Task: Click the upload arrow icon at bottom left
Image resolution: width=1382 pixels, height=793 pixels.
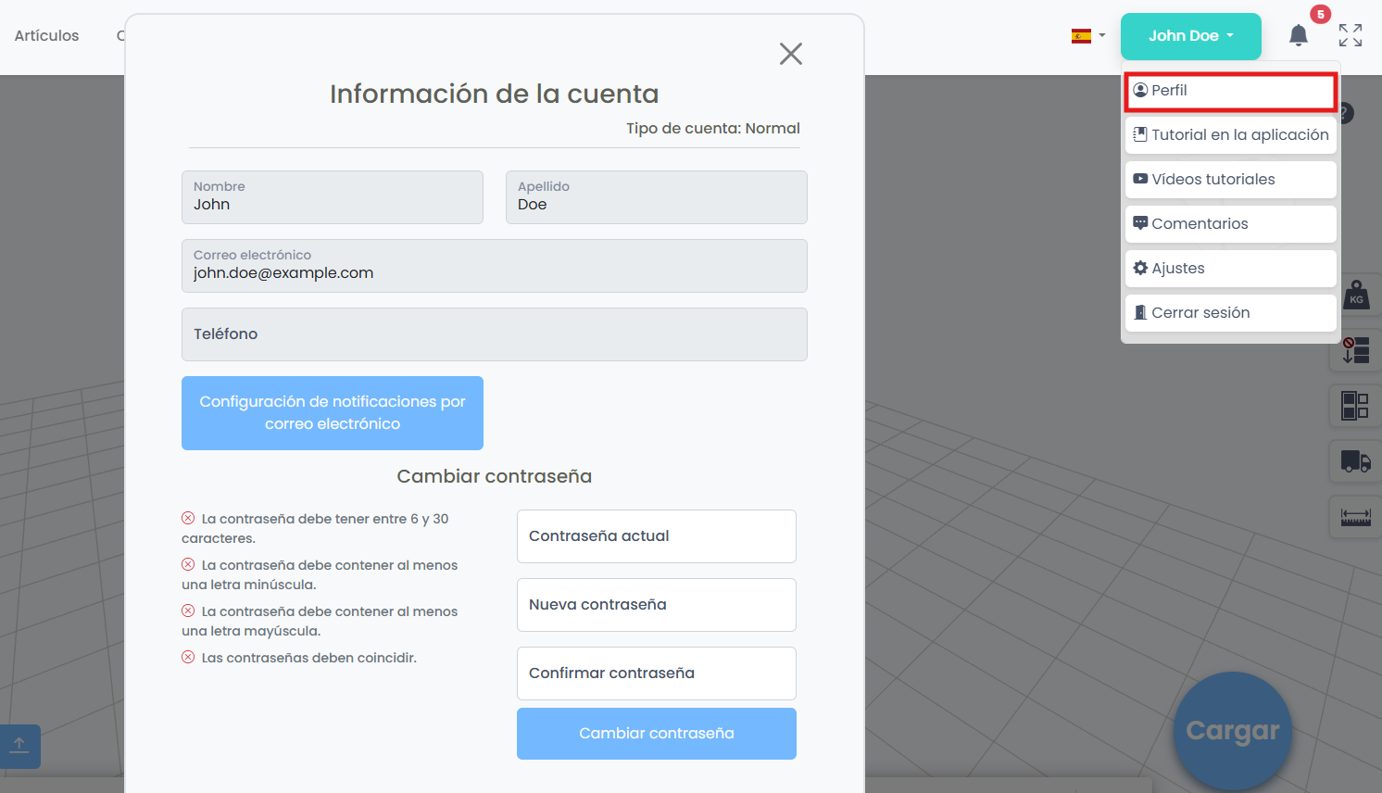Action: click(19, 746)
